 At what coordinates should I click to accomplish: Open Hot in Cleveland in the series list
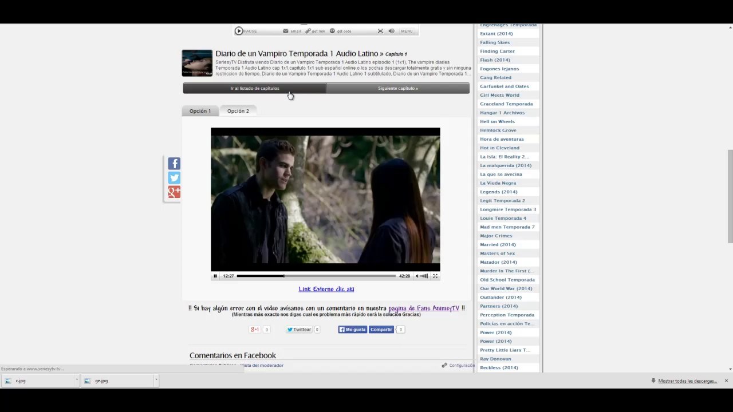(499, 148)
